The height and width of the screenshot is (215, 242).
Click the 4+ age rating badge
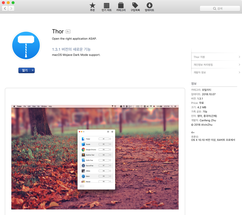click(x=68, y=32)
